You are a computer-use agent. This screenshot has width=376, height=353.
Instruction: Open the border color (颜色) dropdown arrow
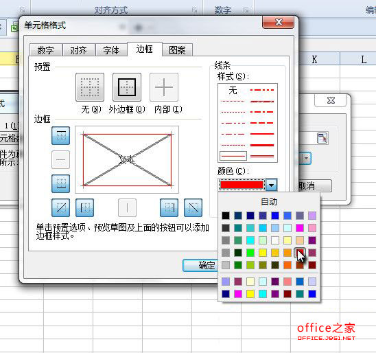pos(272,185)
